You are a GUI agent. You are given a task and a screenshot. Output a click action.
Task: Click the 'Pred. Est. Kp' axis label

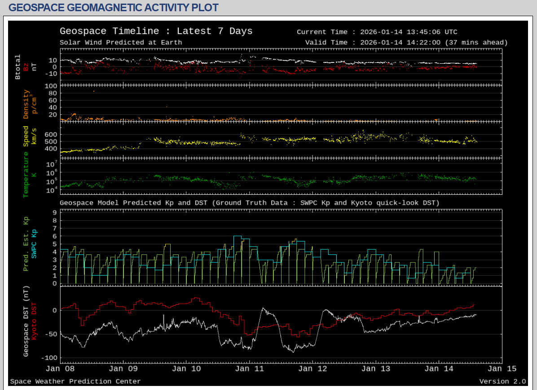tap(26, 244)
